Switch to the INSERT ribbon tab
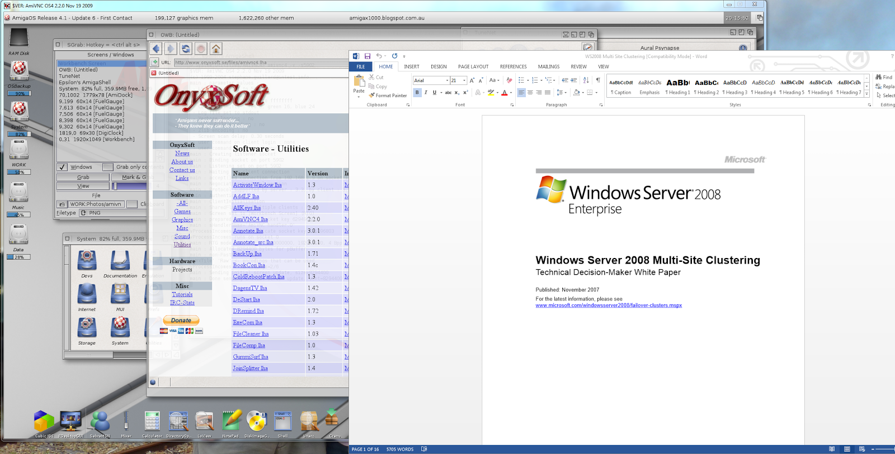This screenshot has height=454, width=895. [x=412, y=66]
